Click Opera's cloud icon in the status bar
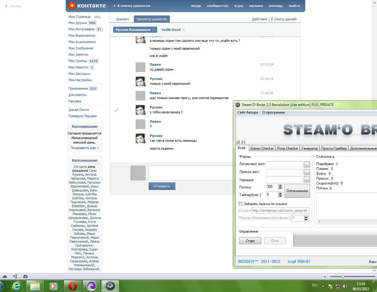Image resolution: width=377 pixels, height=292 pixels. point(5,277)
